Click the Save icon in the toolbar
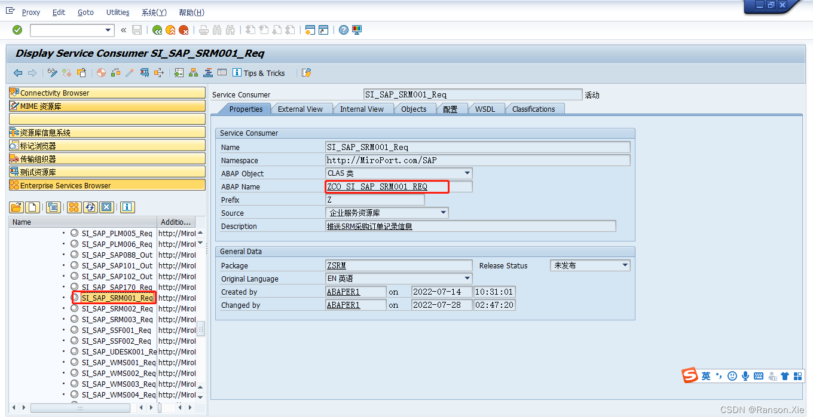 click(x=137, y=30)
